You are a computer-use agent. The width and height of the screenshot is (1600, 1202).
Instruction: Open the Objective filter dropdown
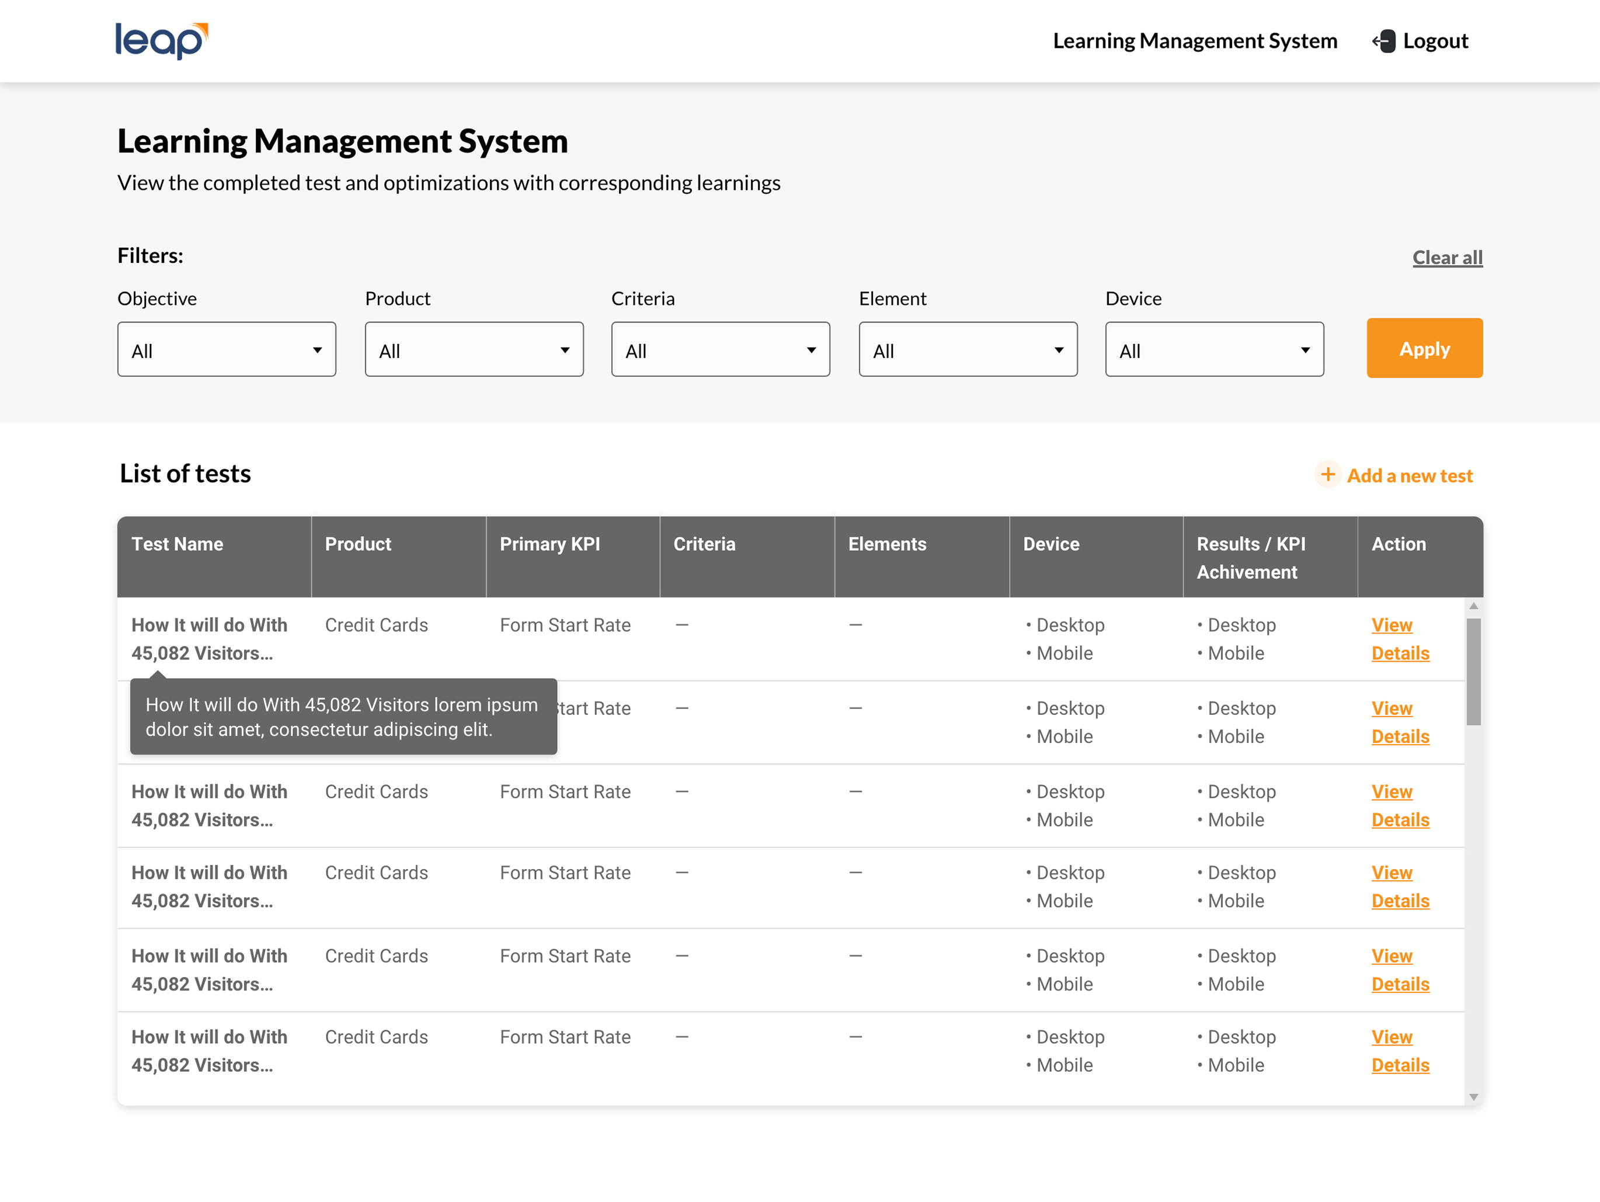point(227,349)
